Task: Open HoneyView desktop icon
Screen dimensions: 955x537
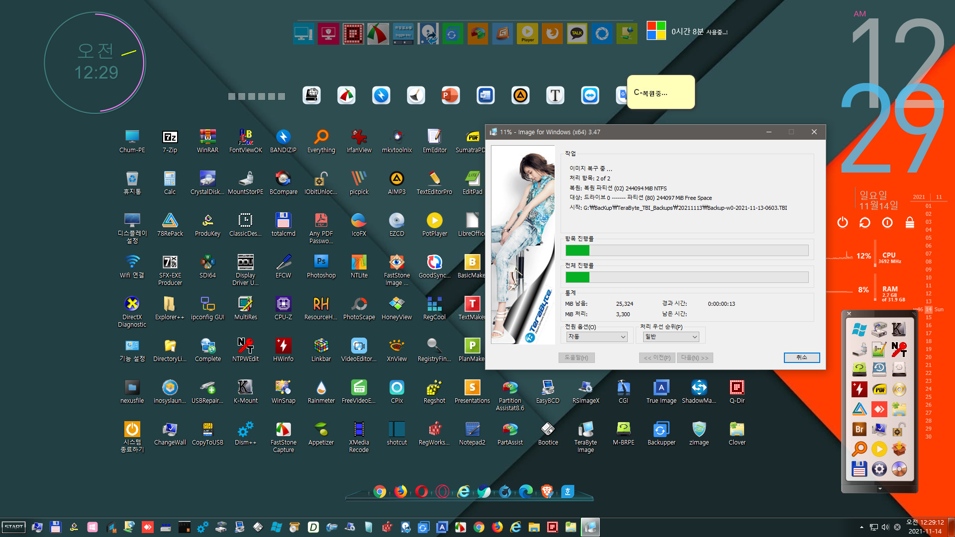Action: pos(396,308)
